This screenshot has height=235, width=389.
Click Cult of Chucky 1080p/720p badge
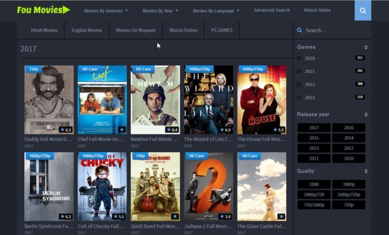pos(93,156)
